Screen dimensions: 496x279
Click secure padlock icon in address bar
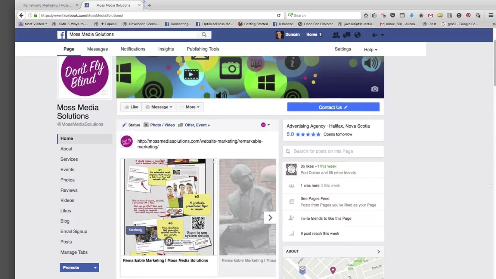35,15
